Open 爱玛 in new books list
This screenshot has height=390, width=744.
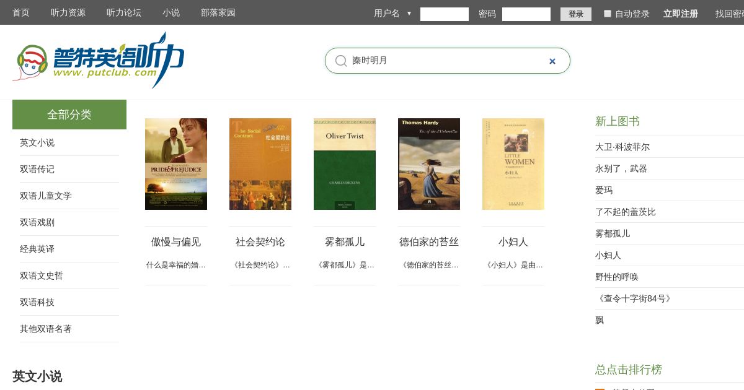coord(604,190)
